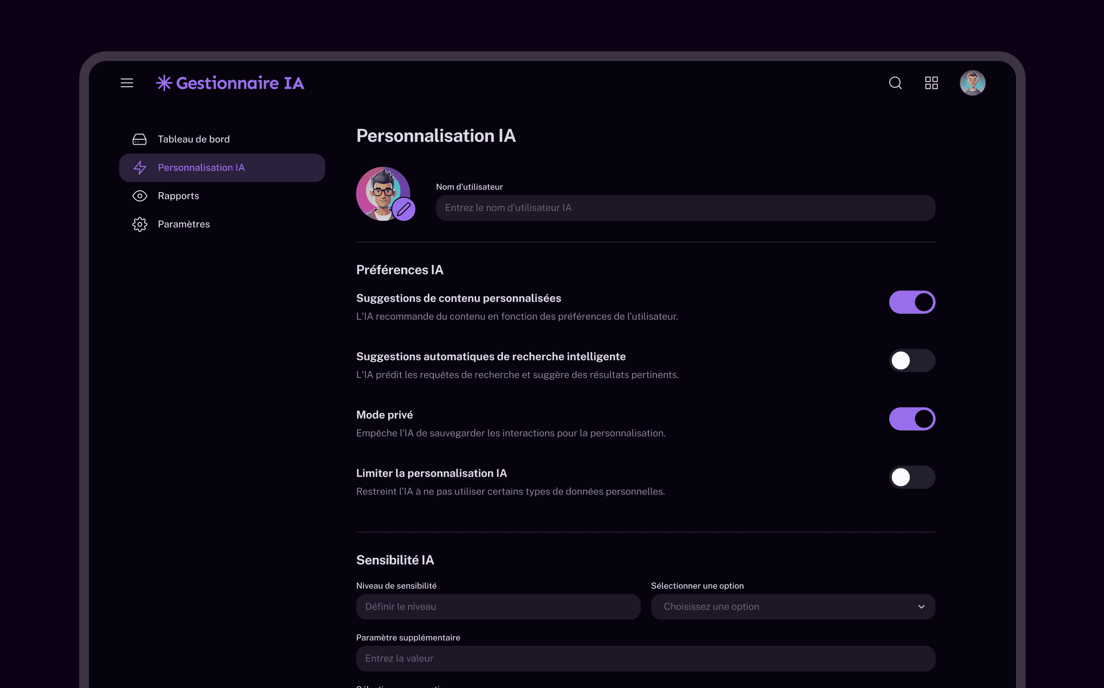Enable Suggestions automatiques de recherche intelligente

click(912, 361)
